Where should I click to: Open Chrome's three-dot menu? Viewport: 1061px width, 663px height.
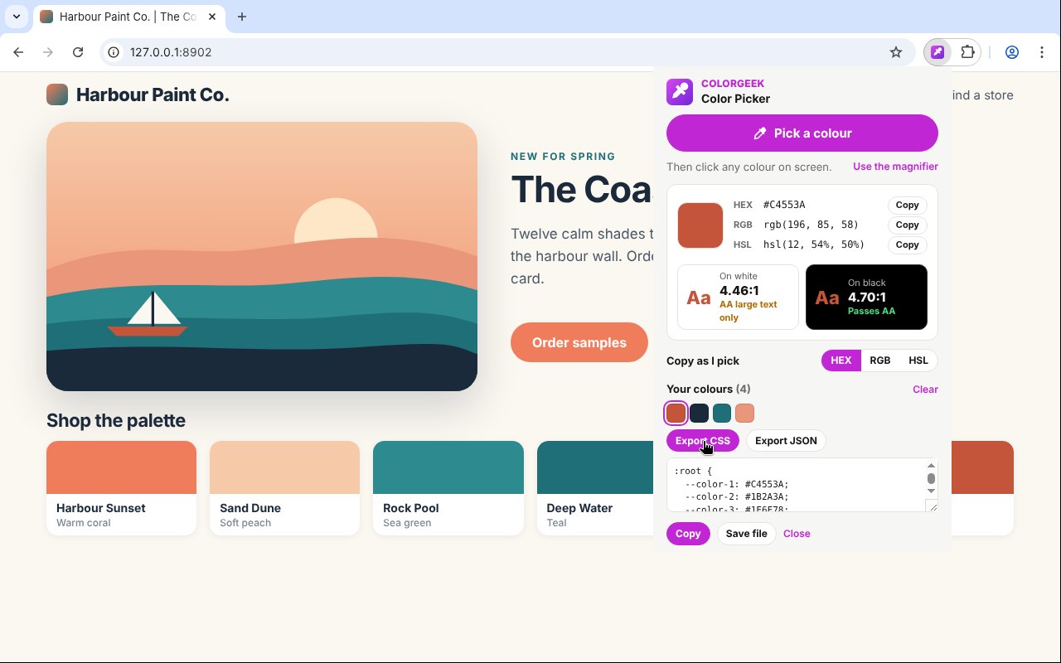1042,52
